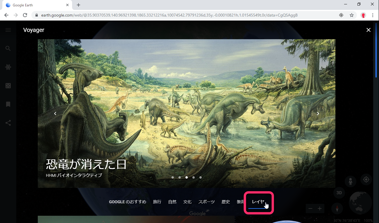Jump to the fourth carousel dot

194,177
